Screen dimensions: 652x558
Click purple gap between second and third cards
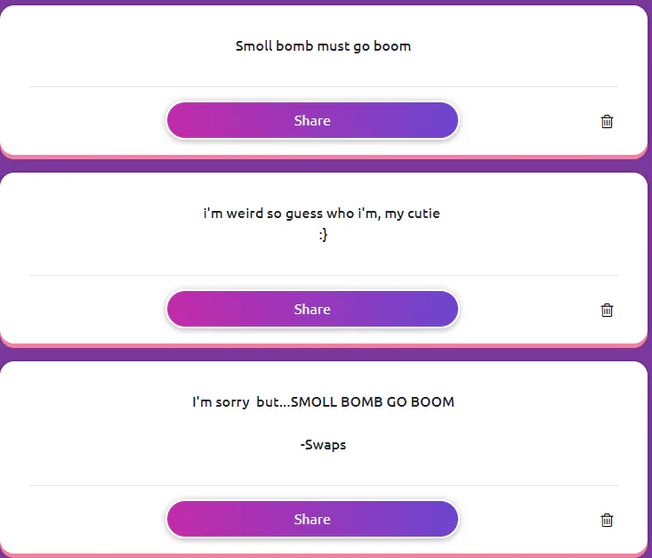(323, 354)
